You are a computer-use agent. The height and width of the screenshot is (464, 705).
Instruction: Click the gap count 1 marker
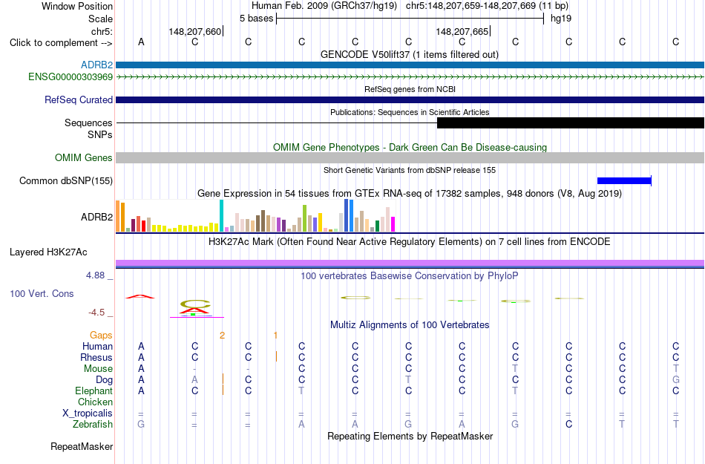[275, 336]
